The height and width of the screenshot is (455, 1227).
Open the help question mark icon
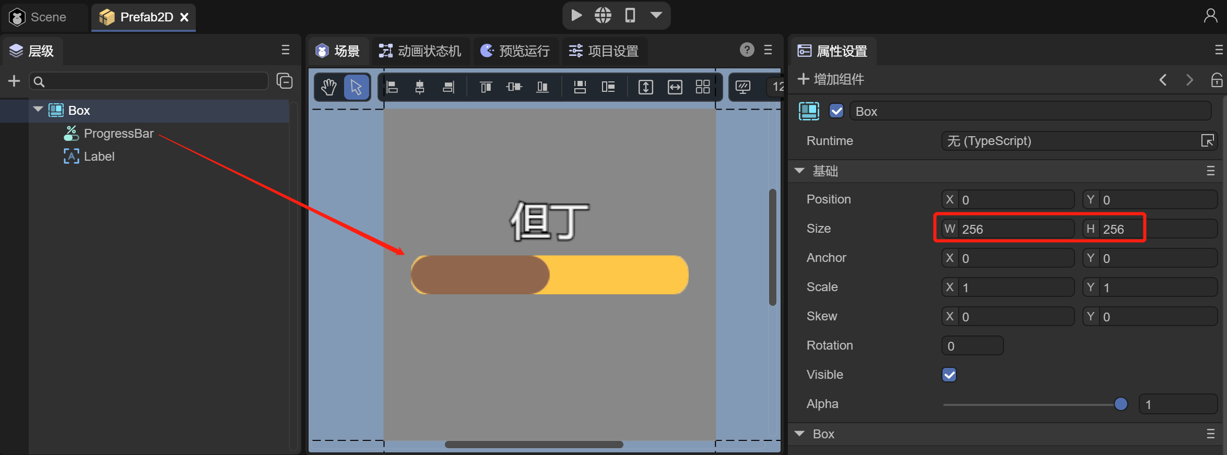click(x=747, y=50)
